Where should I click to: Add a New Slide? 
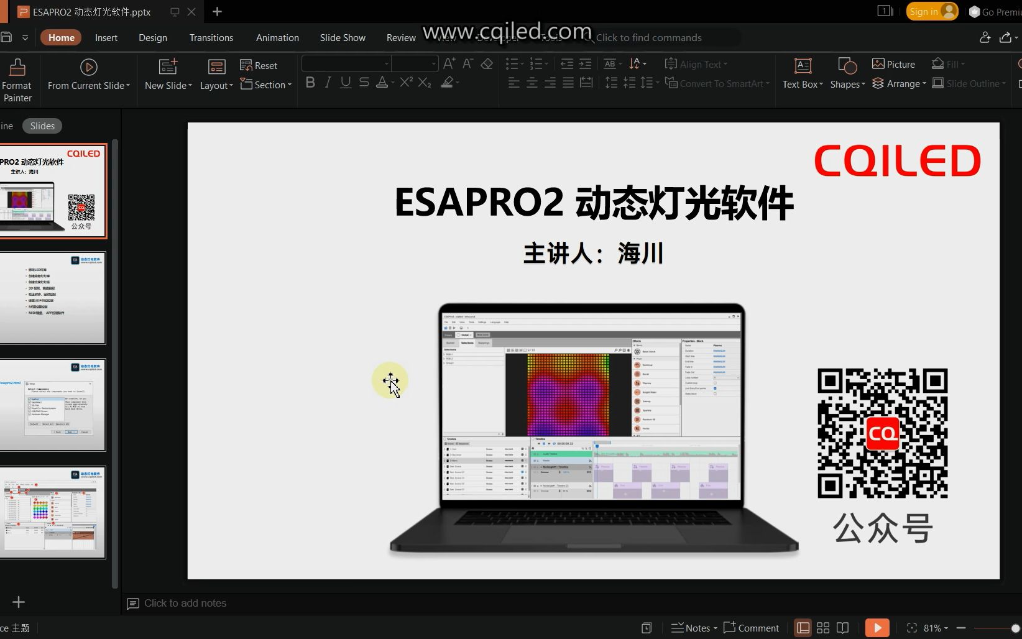point(168,75)
